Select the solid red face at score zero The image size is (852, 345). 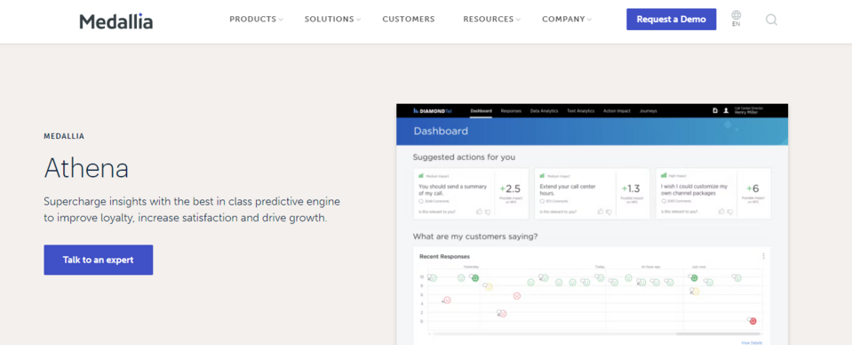[x=753, y=321]
